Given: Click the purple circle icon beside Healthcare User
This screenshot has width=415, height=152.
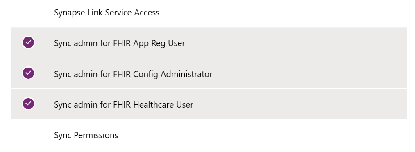Looking at the screenshot, I should click(x=28, y=104).
